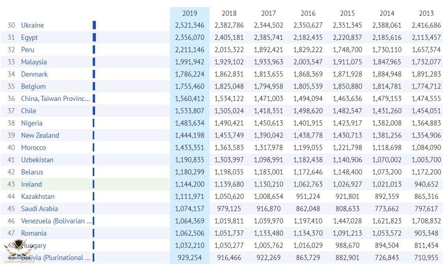Click the 2018 column header

point(229,13)
